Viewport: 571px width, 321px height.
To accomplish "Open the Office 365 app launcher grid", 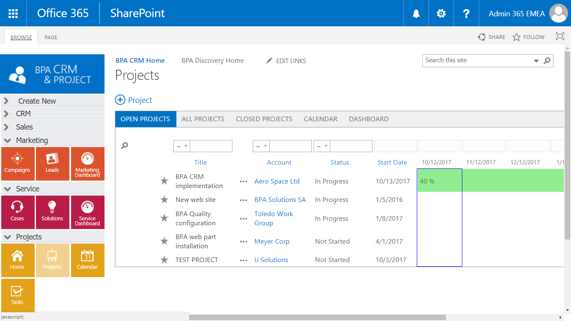I will [x=13, y=13].
